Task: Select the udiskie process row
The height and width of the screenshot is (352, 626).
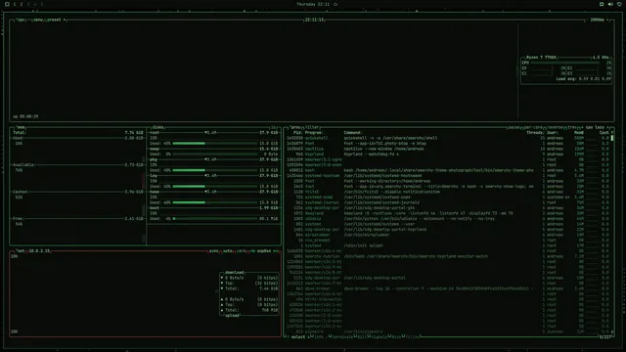Action: point(448,219)
